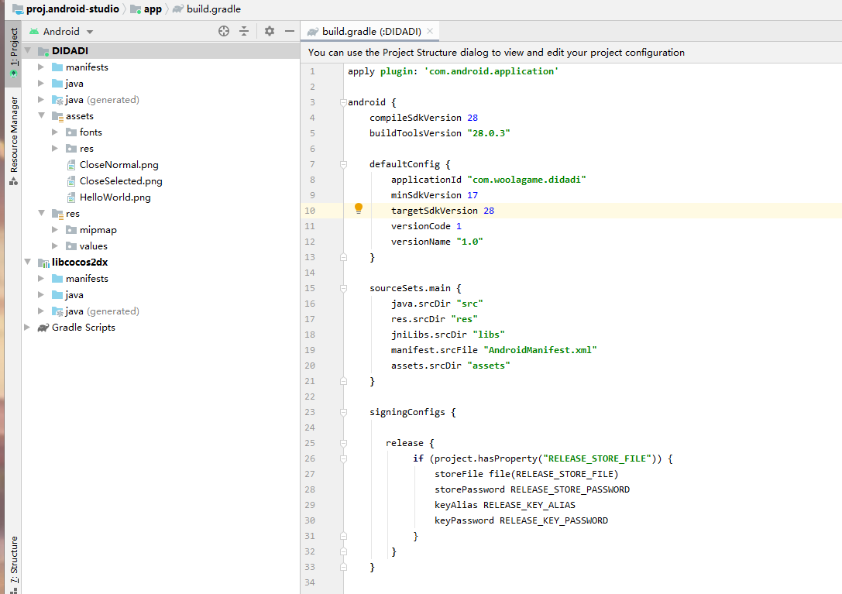Close the build.gradle (:DIDADI) tab
Viewport: 842px width, 594px height.
430,31
